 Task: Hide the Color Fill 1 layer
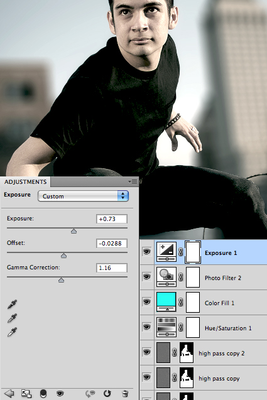click(146, 302)
